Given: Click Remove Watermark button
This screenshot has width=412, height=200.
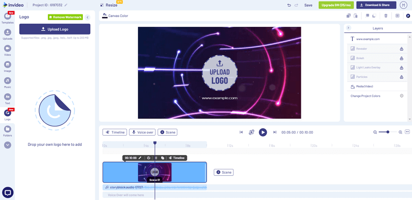Looking at the screenshot, I should click(65, 17).
